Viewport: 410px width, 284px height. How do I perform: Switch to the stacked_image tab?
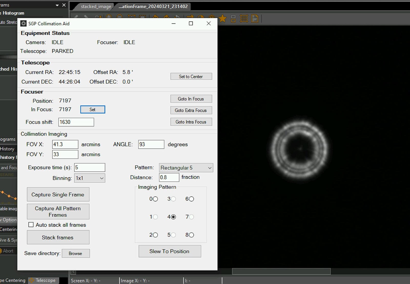96,6
